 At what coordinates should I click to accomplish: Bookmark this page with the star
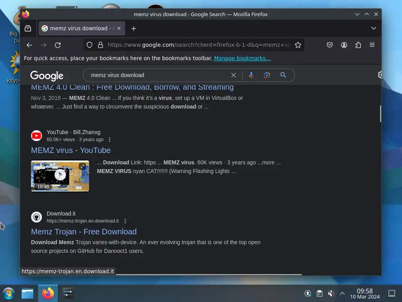pyautogui.click(x=298, y=45)
